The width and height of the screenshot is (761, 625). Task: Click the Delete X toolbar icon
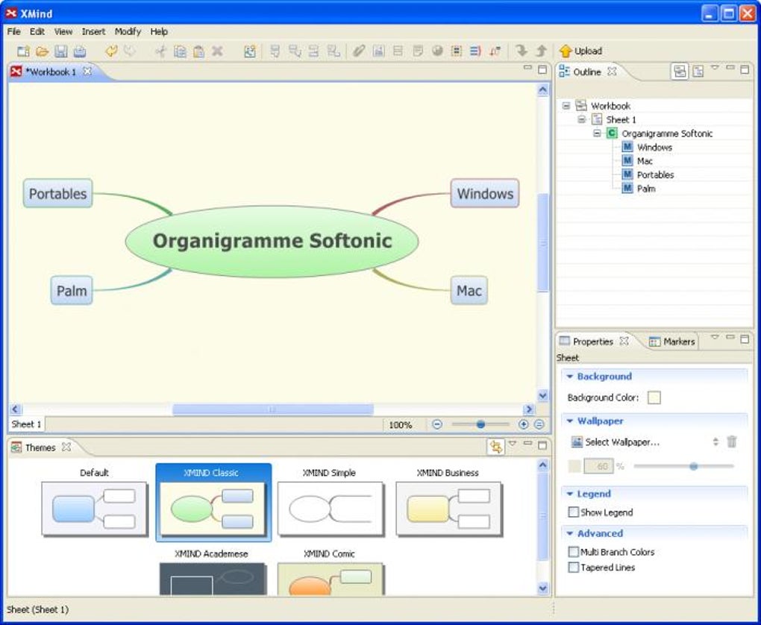pyautogui.click(x=217, y=51)
